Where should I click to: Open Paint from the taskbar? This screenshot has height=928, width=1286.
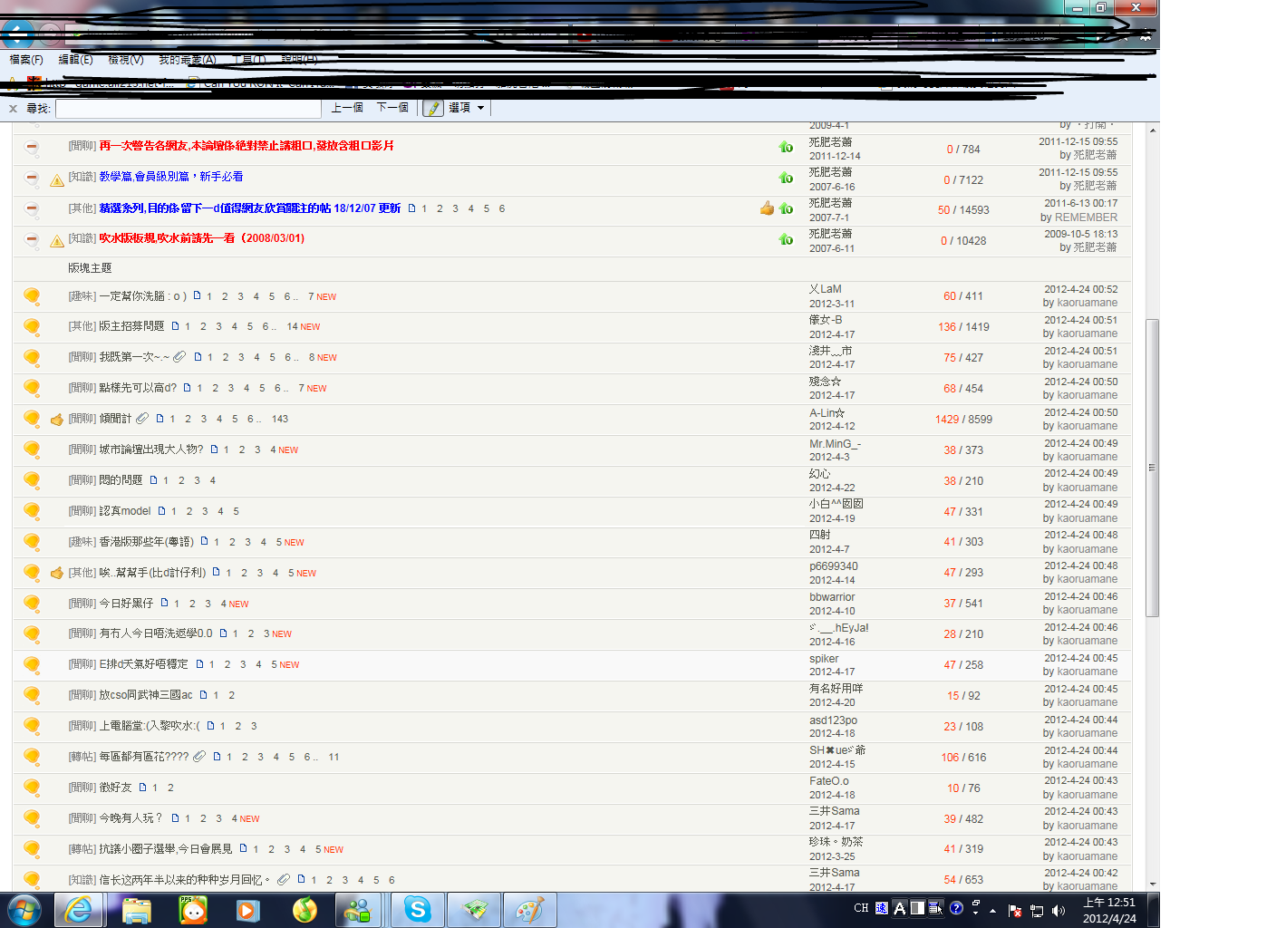pyautogui.click(x=530, y=909)
